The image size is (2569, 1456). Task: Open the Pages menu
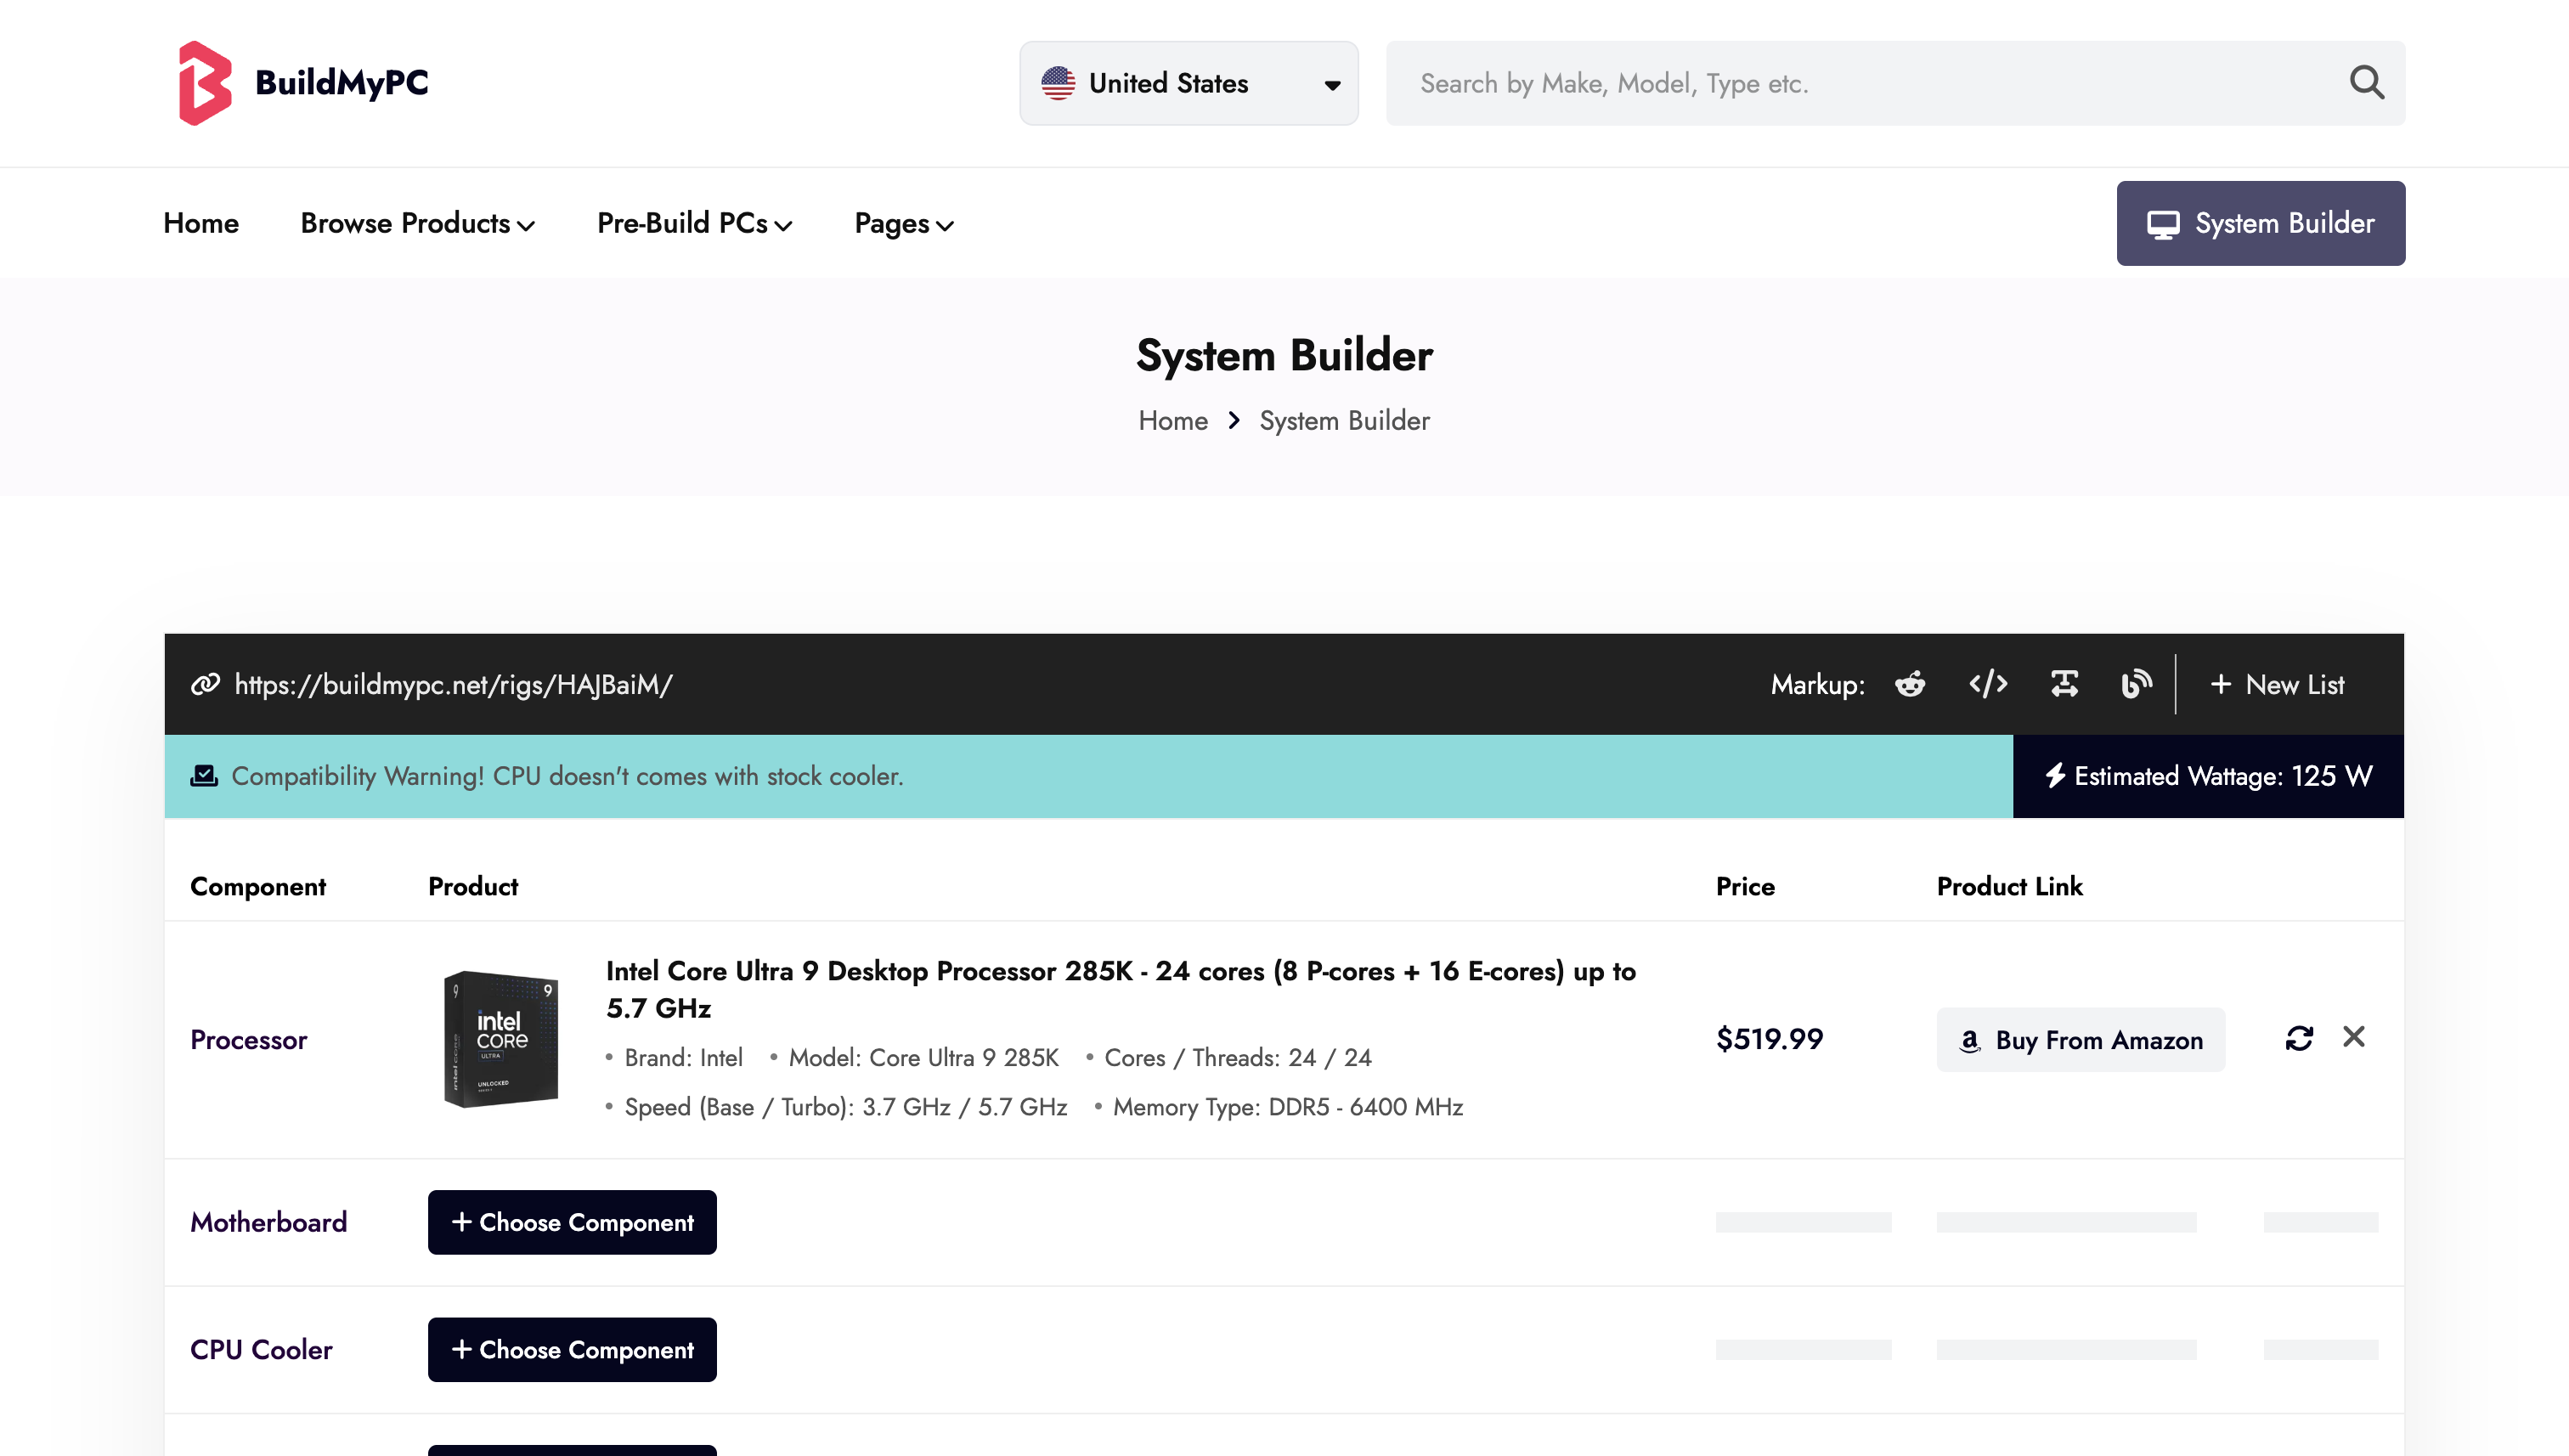[x=903, y=223]
